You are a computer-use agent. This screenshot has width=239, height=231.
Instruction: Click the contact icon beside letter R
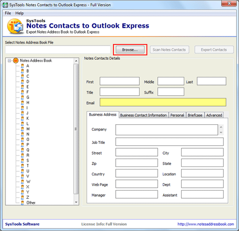coord(23,155)
